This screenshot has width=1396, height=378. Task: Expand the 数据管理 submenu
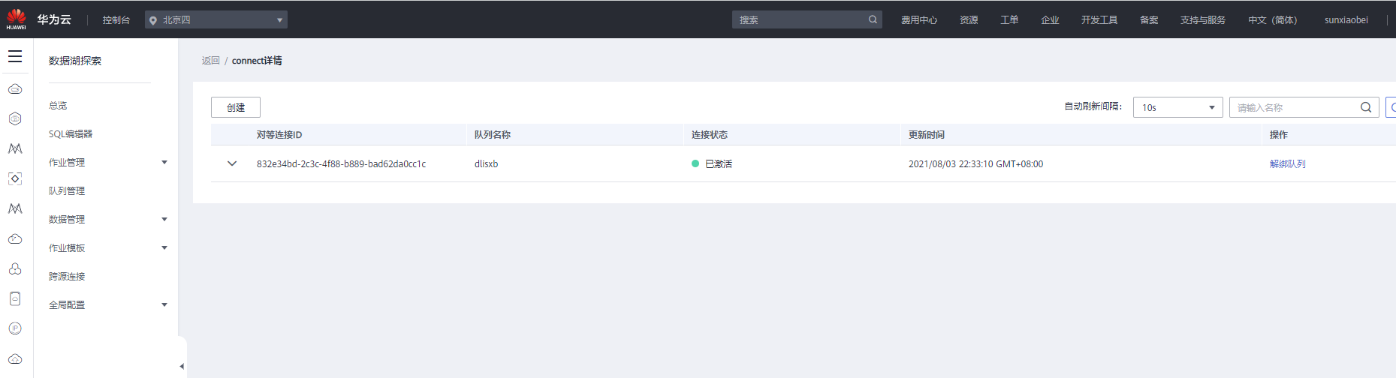[x=164, y=219]
